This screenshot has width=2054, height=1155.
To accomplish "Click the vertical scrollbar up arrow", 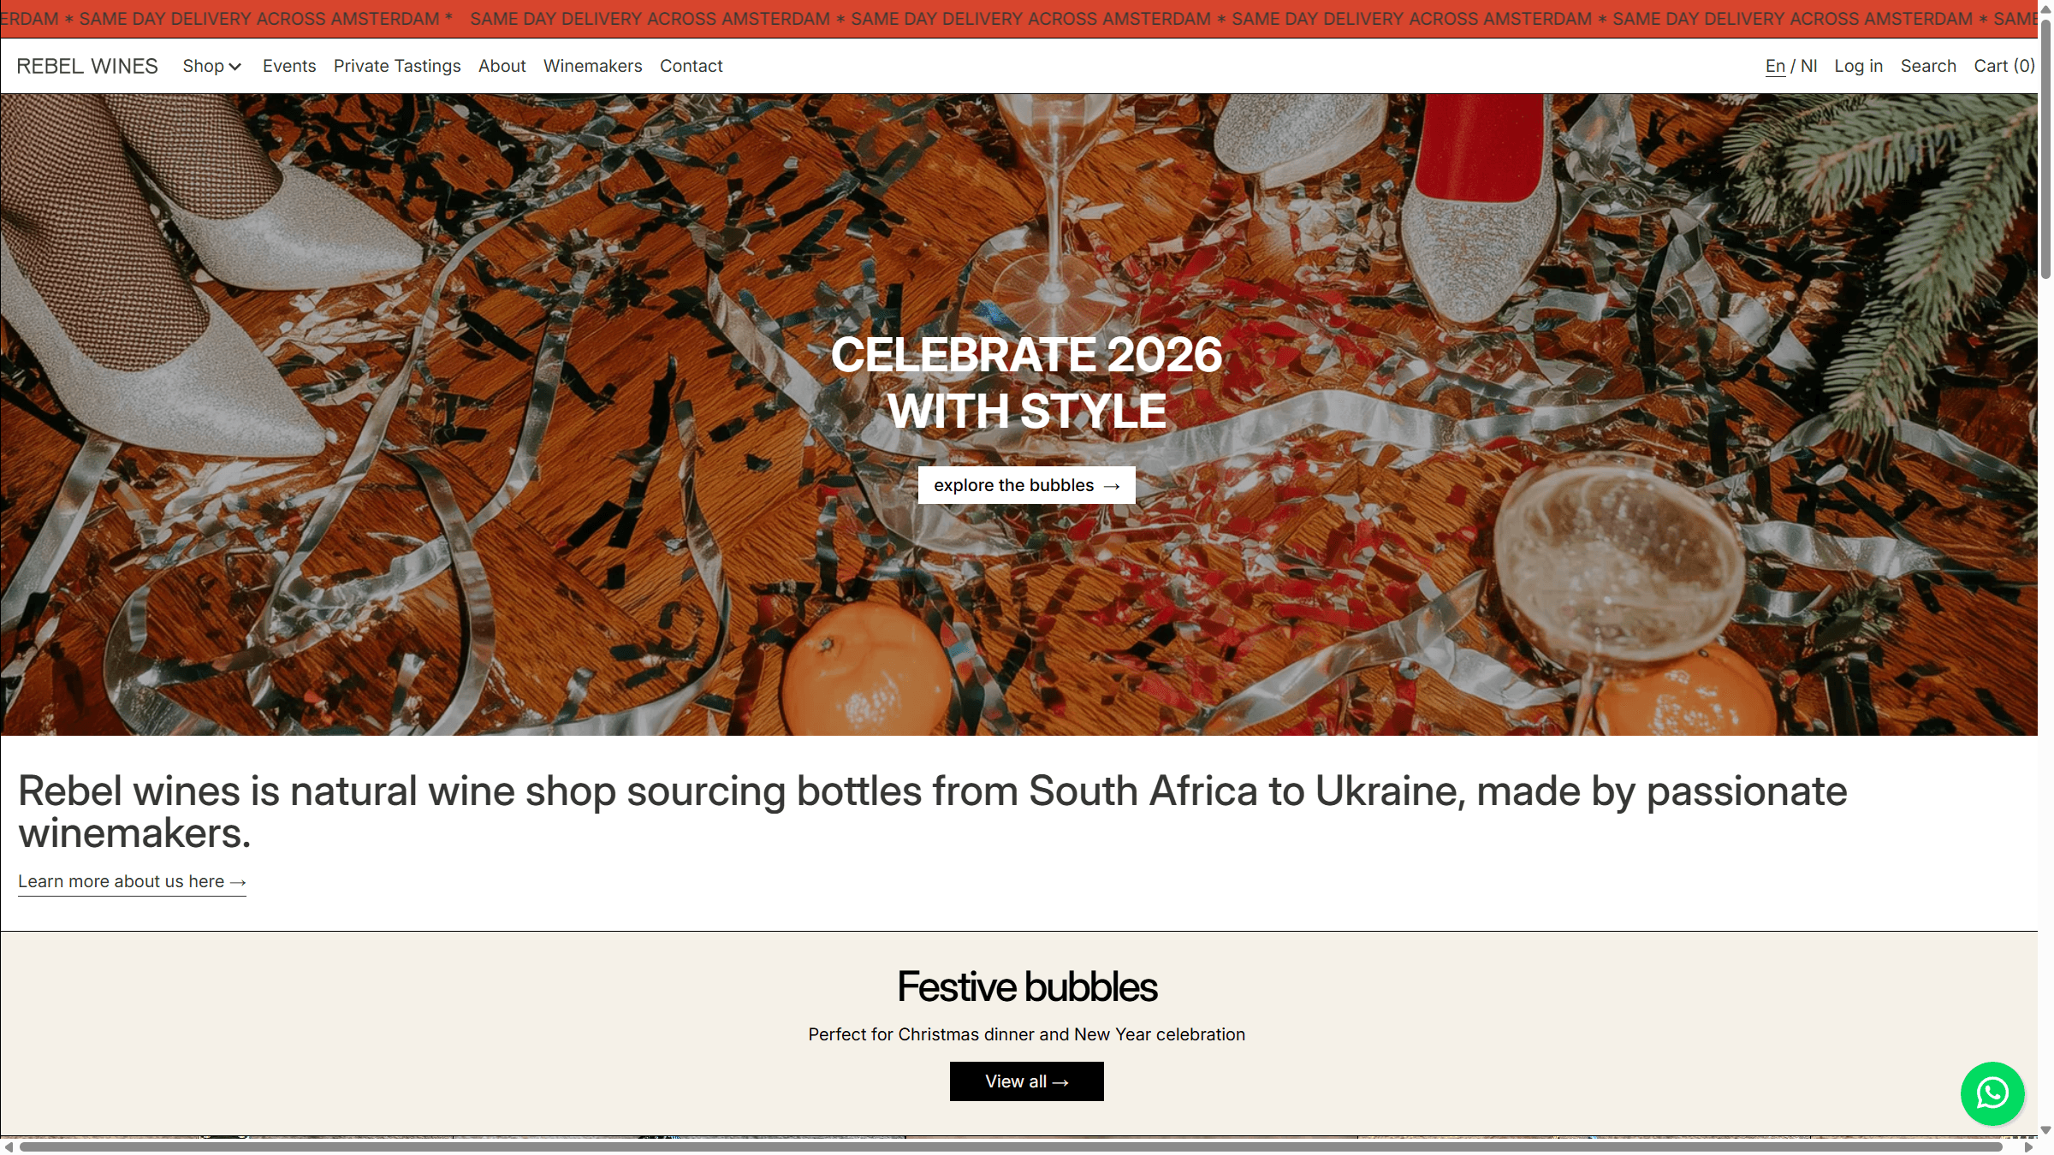I will click(x=2045, y=8).
